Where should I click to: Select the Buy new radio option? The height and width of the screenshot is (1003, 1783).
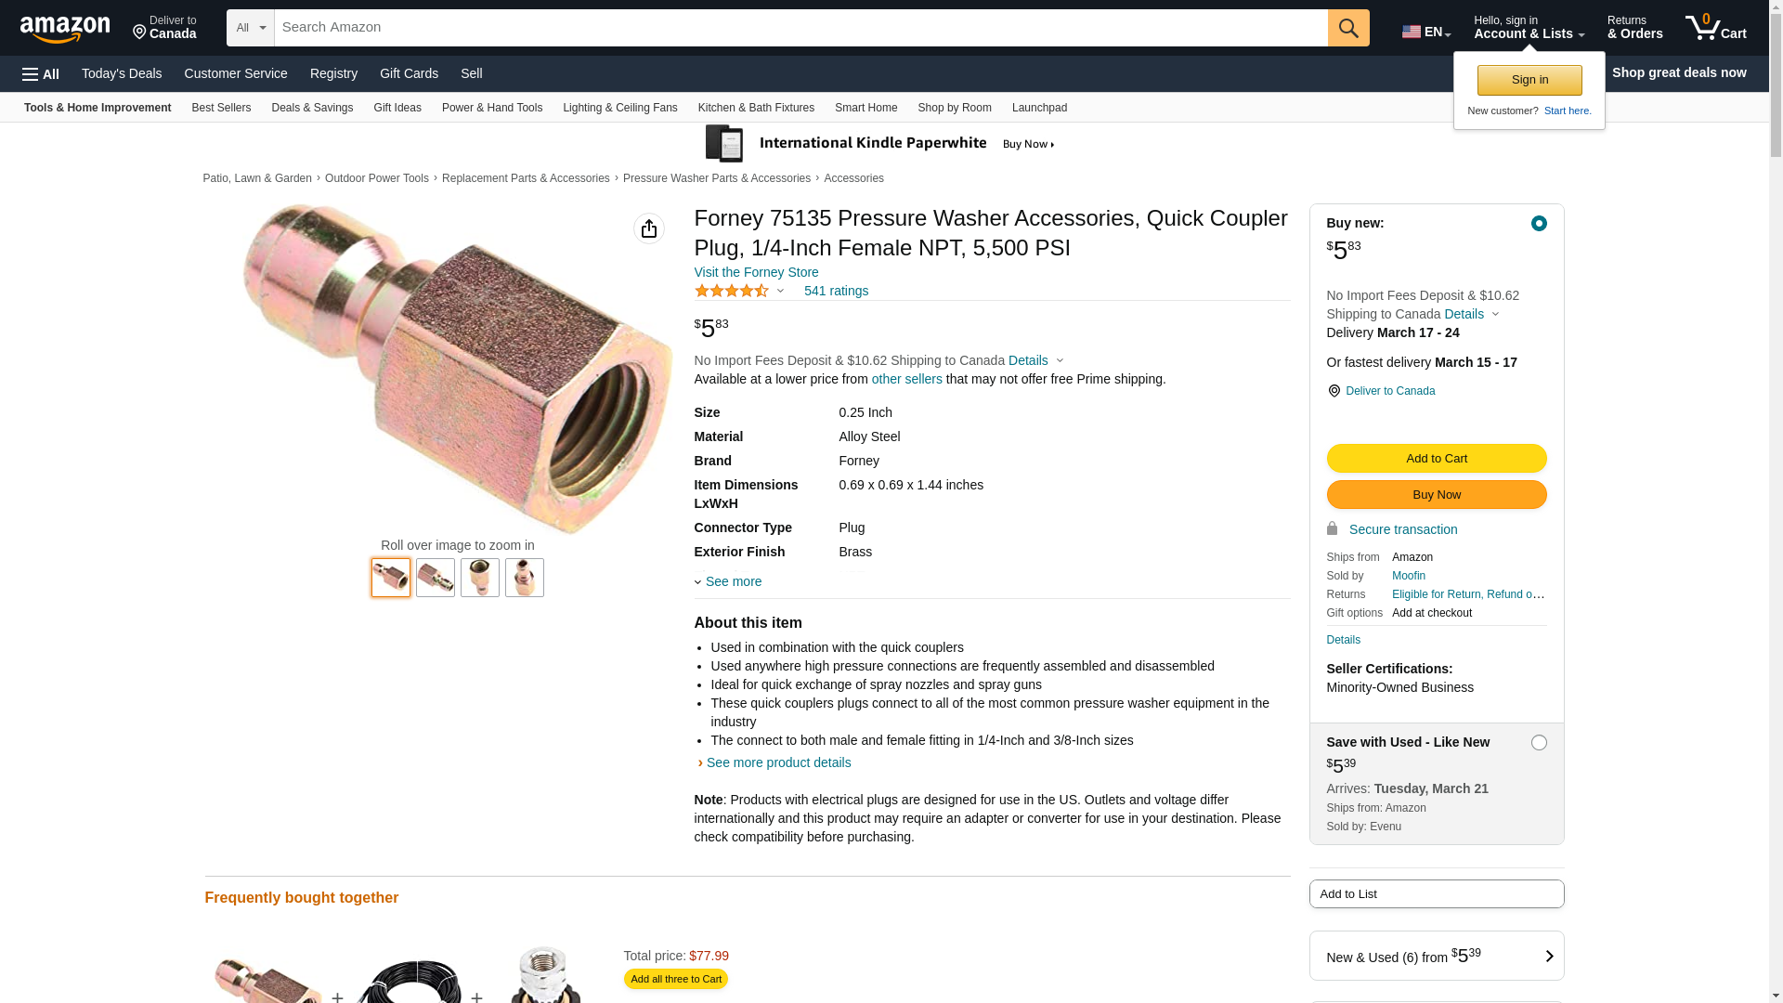[x=1539, y=223]
